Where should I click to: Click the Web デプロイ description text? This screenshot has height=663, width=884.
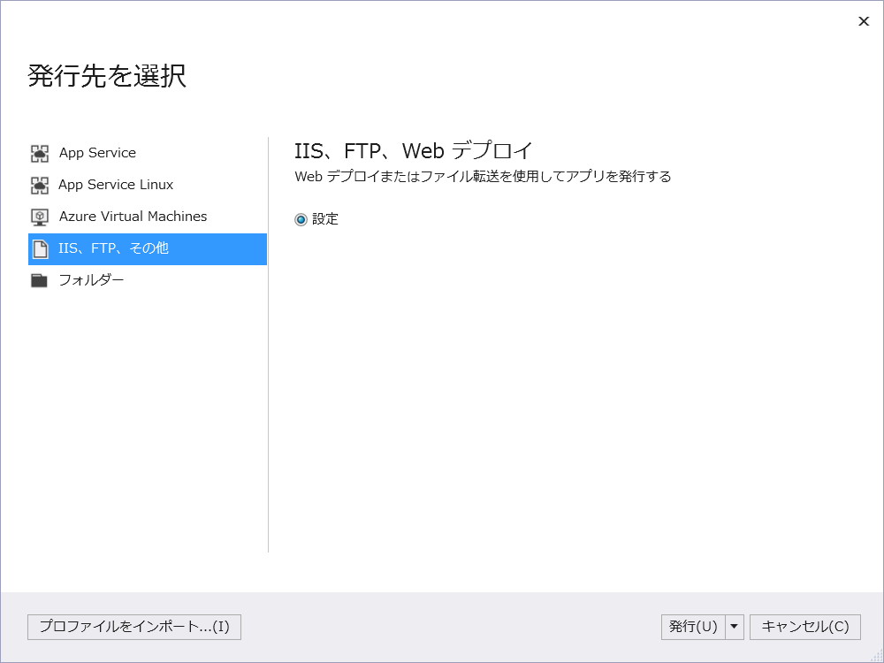[484, 177]
